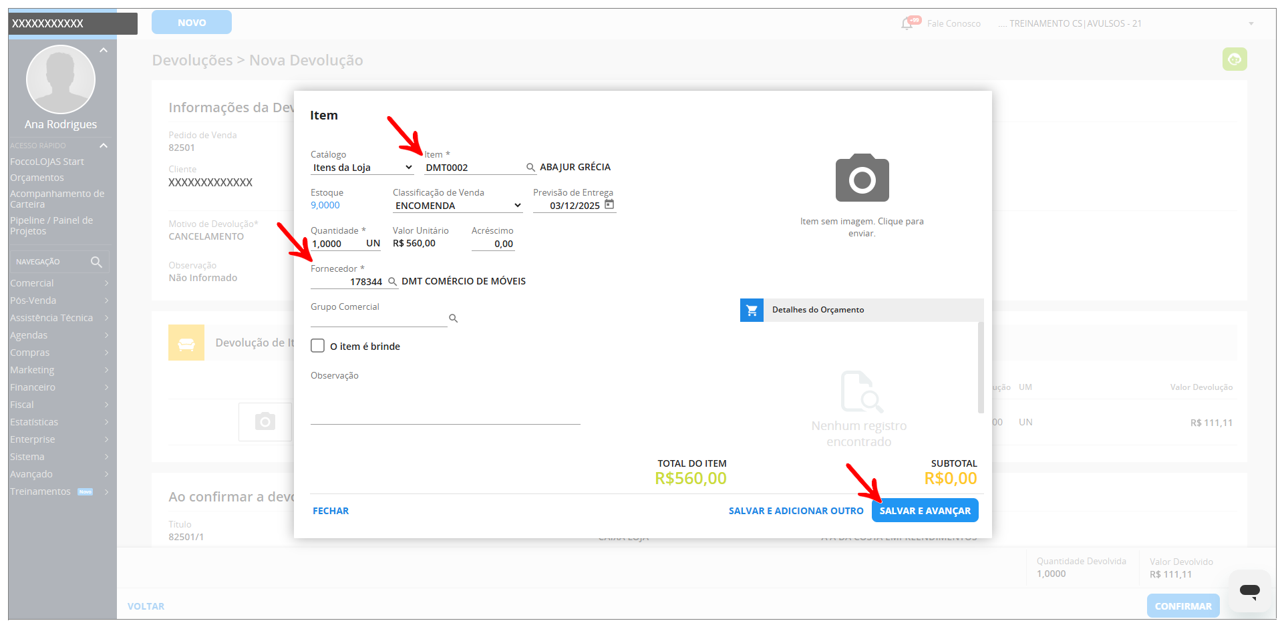This screenshot has height=623, width=1282.
Task: Collapse the Acesso Rápido section
Action: pyautogui.click(x=104, y=146)
